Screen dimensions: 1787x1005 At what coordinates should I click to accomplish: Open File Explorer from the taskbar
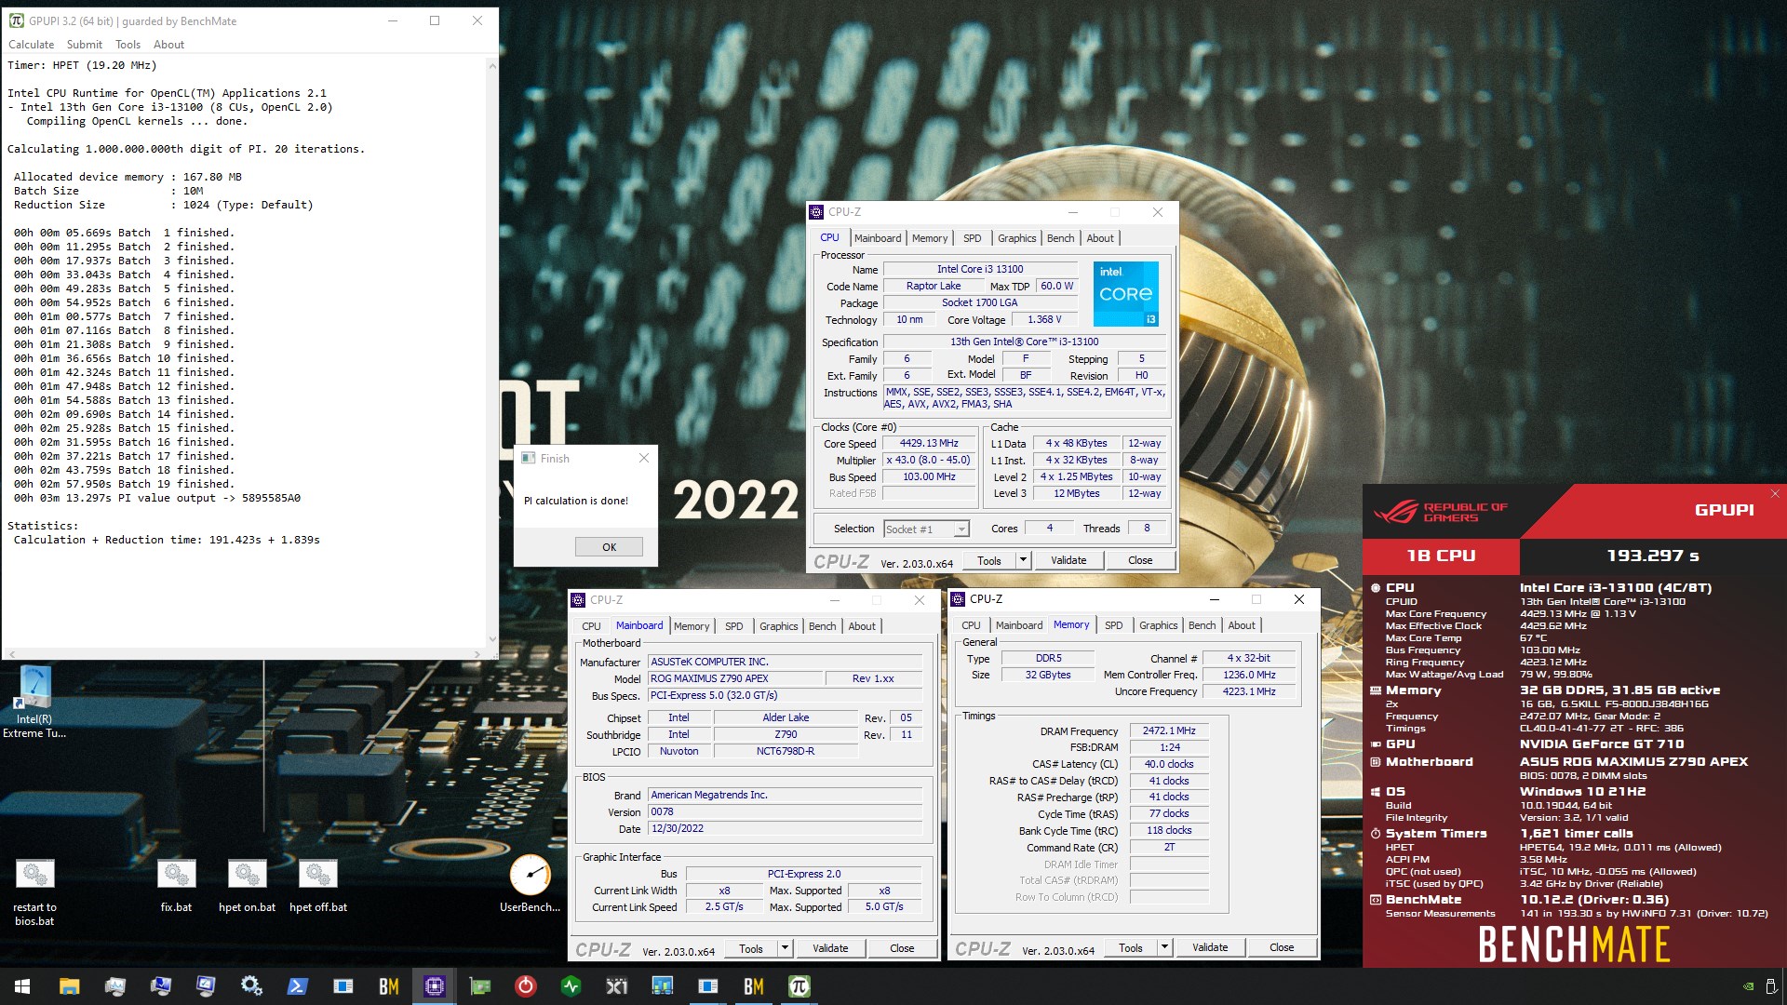[x=69, y=986]
